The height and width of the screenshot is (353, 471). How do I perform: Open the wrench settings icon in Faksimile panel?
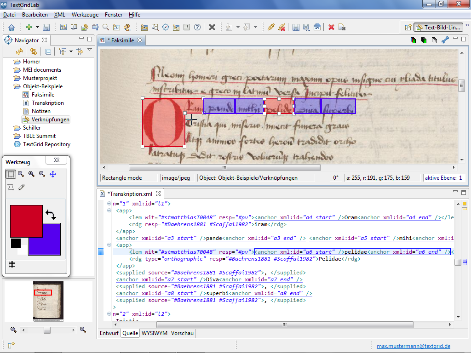pyautogui.click(x=445, y=40)
